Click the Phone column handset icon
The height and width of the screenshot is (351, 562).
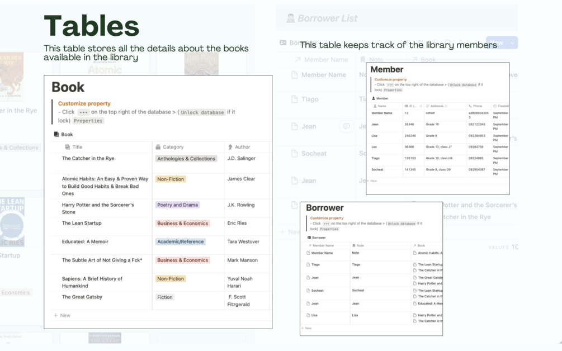[470, 106]
